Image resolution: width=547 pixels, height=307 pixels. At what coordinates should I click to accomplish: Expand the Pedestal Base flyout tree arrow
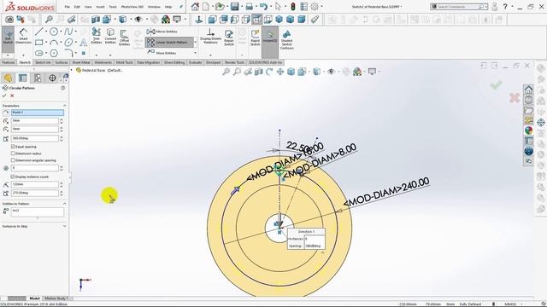72,70
